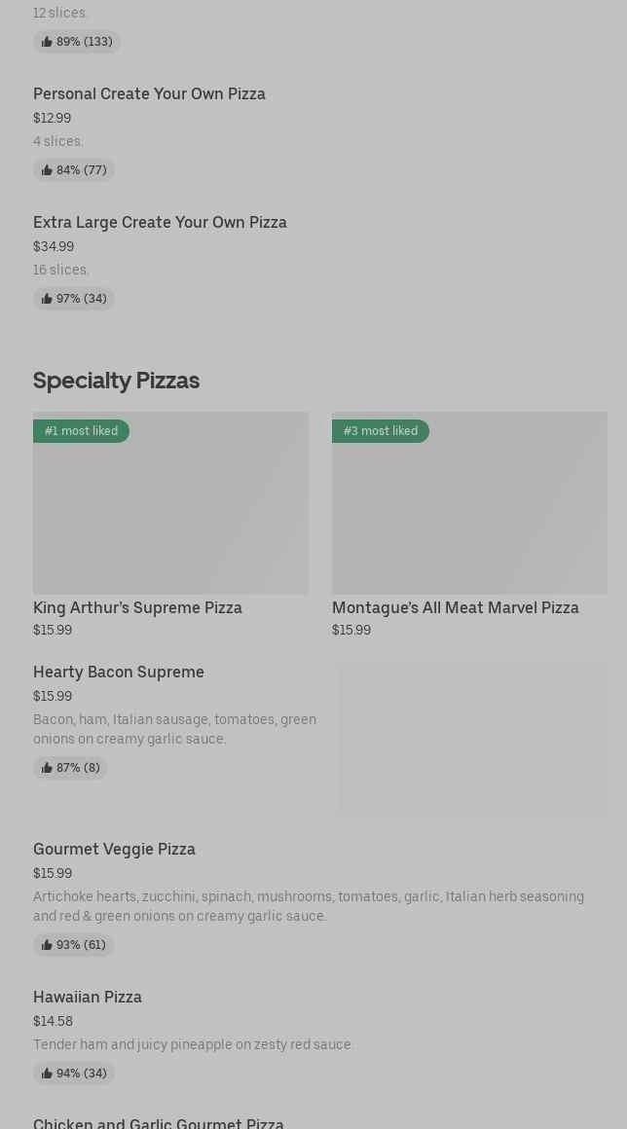This screenshot has height=1129, width=627.
Task: Open the Hearty Bacon Supreme item
Action: point(119,673)
